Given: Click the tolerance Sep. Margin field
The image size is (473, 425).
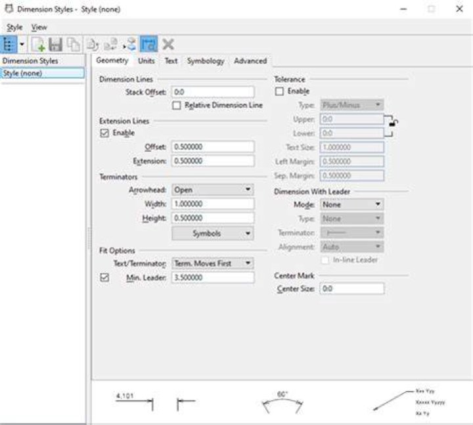Looking at the screenshot, I should [352, 175].
